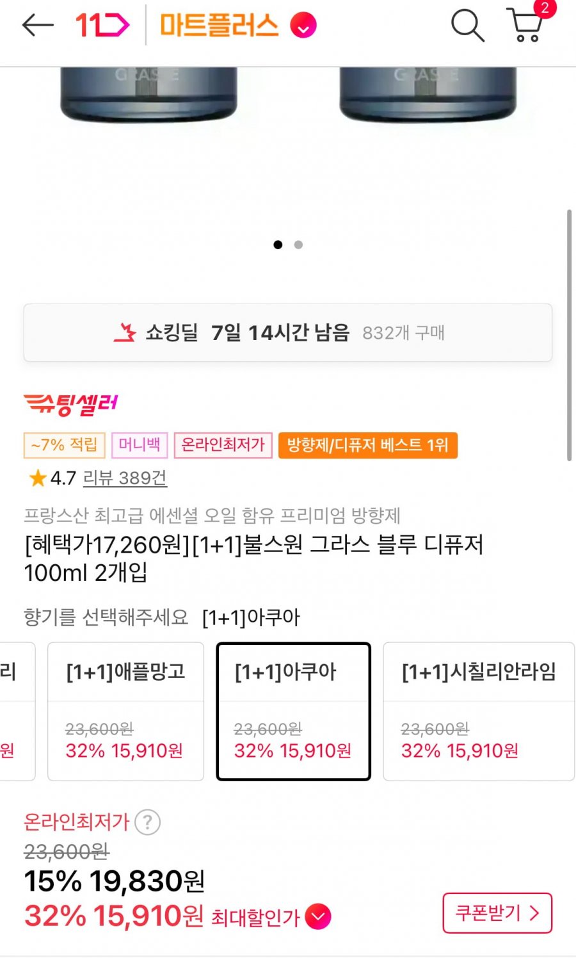Tap the star rating 4.7

[x=52, y=478]
